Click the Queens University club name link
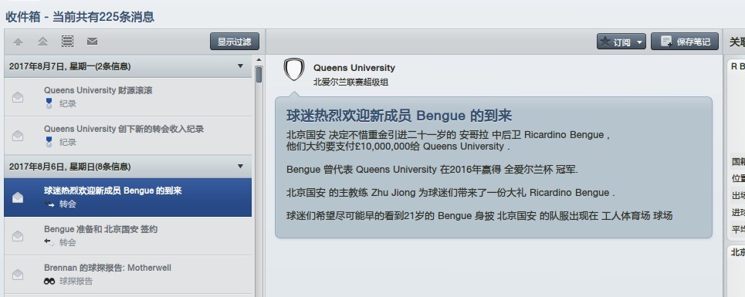745x297 pixels. (354, 68)
